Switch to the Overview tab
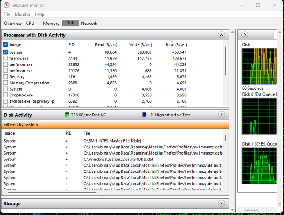 tap(13, 23)
